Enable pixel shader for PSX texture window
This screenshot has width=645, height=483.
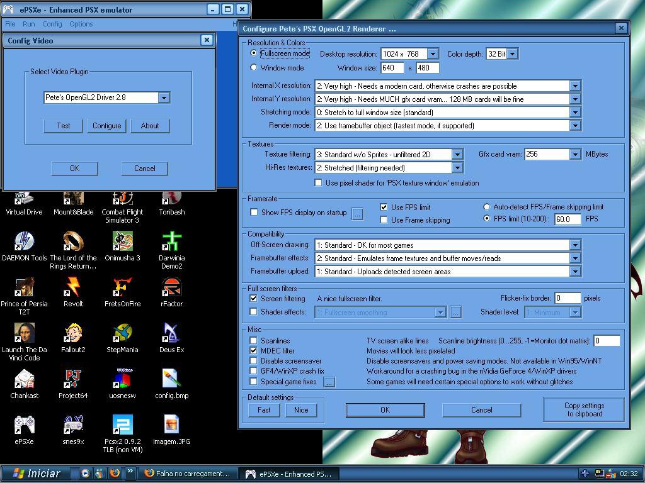[x=318, y=183]
